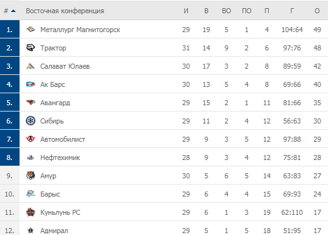Sort standings by Г goals column
Screen dimensions: 328x235
tap(292, 11)
